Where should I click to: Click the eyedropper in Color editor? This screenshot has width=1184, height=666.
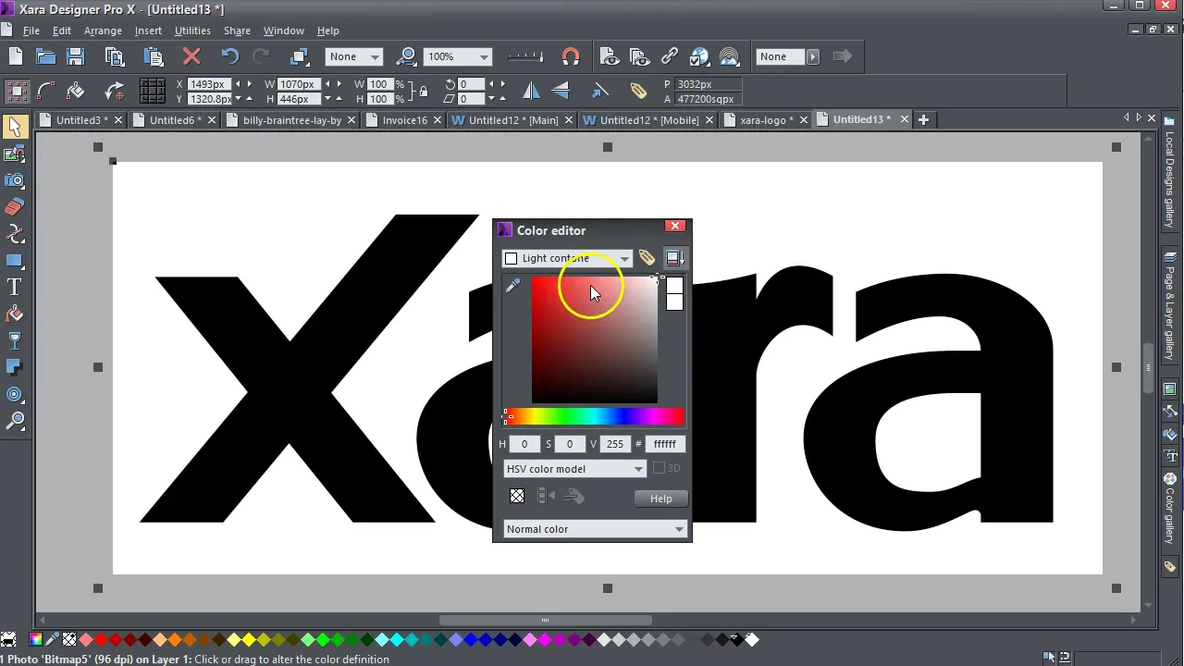coord(512,287)
